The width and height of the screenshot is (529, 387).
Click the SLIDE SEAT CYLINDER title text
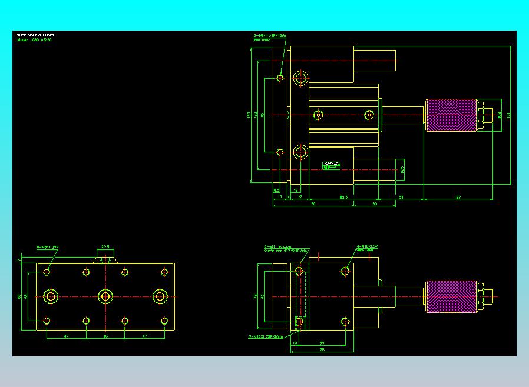coord(35,35)
